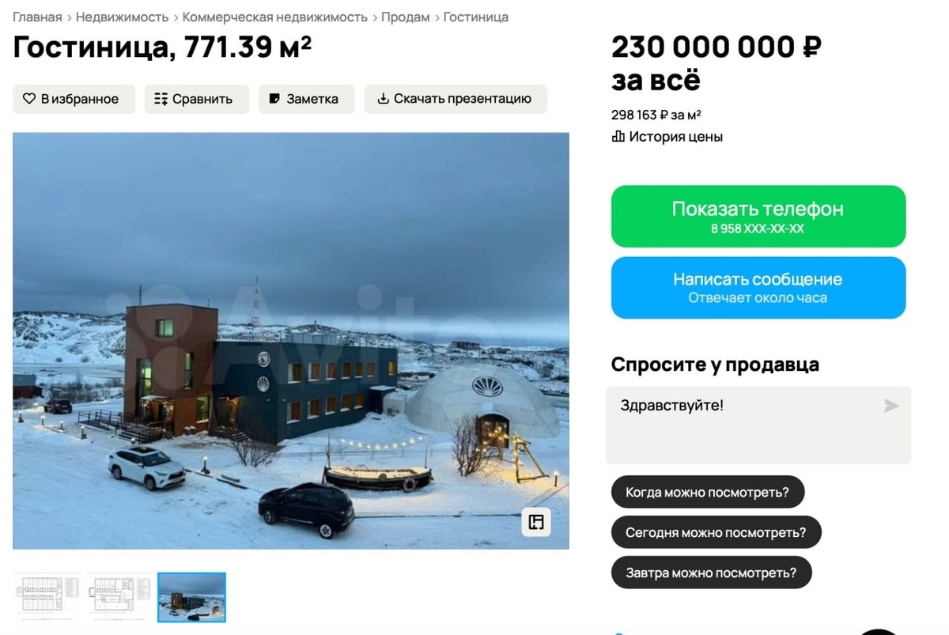Viewport: 949px width, 635px height.
Task: Select Завтра можно посмотреть? quick question
Action: pos(711,573)
